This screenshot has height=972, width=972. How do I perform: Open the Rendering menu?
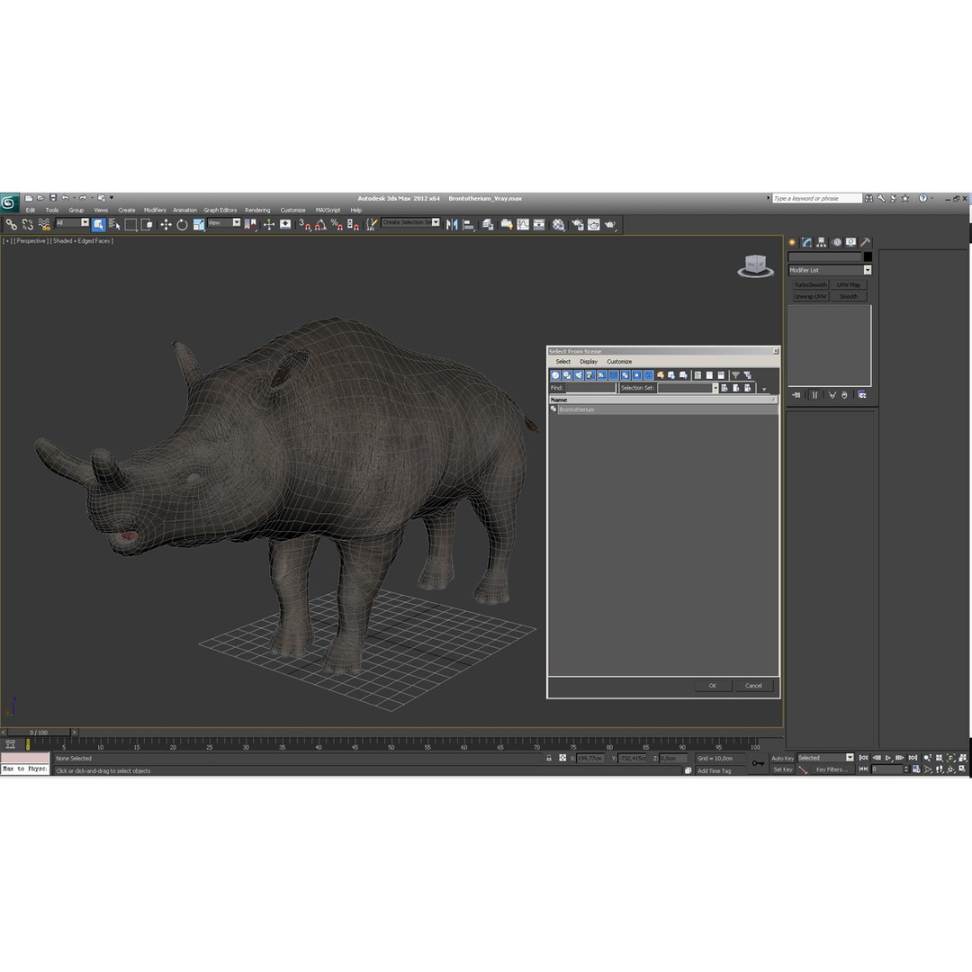point(257,210)
